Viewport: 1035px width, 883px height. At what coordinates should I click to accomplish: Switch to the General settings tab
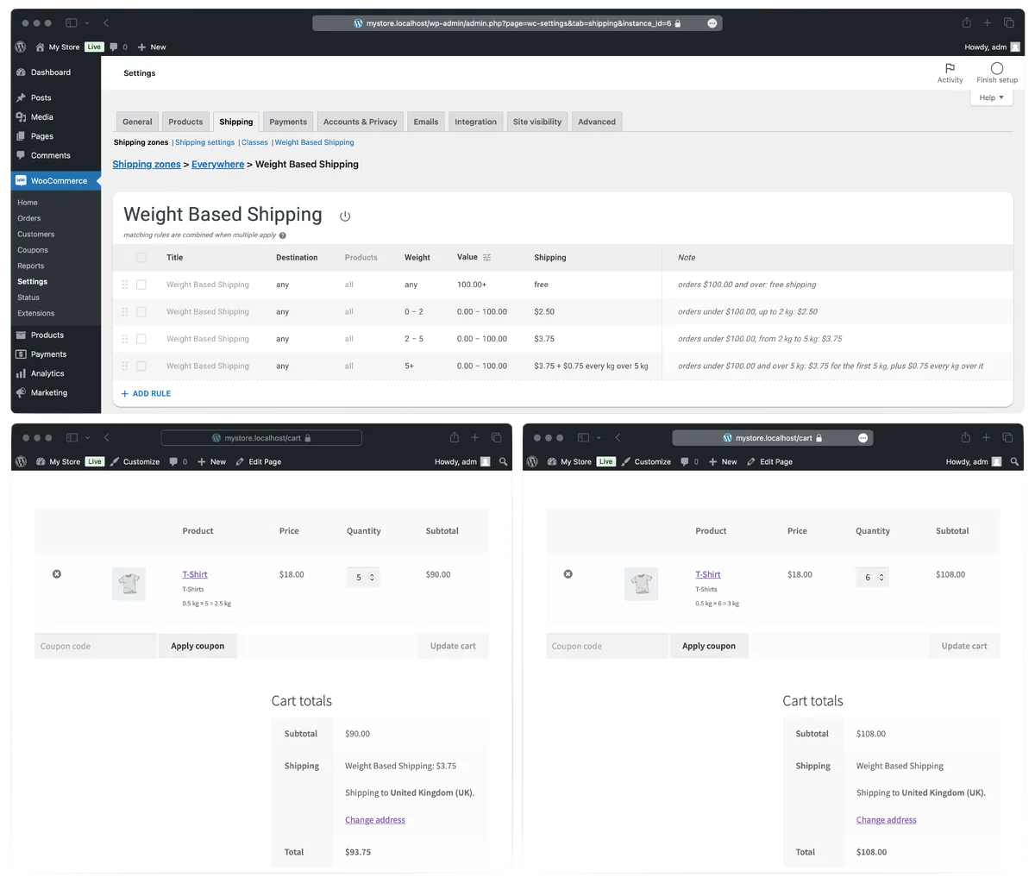tap(137, 122)
